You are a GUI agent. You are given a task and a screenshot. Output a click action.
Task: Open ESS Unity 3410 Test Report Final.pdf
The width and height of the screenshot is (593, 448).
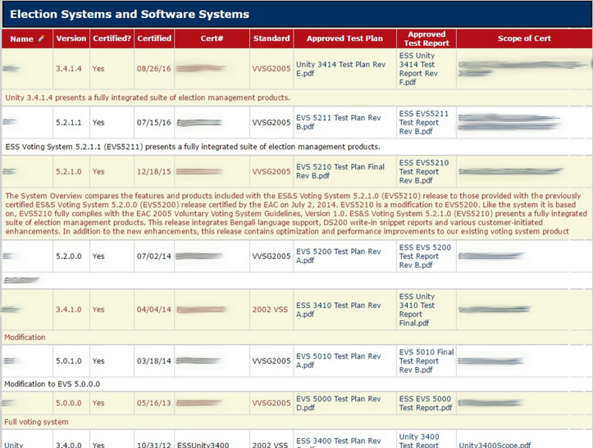pyautogui.click(x=417, y=310)
